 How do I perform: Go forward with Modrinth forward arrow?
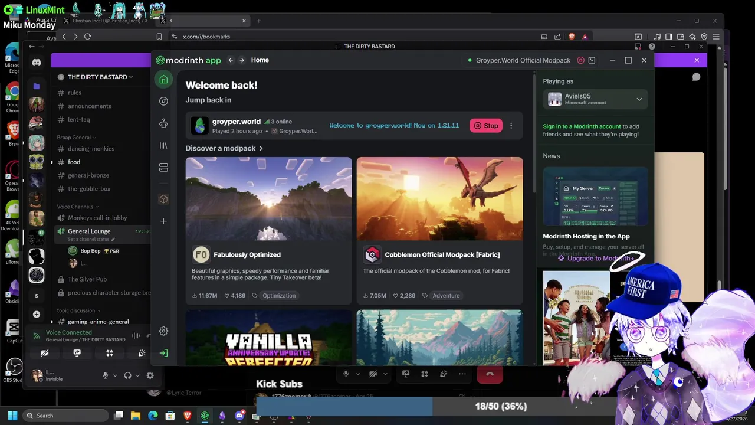(241, 60)
